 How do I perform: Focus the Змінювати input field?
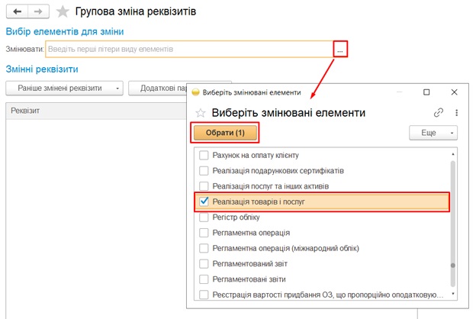click(x=188, y=49)
